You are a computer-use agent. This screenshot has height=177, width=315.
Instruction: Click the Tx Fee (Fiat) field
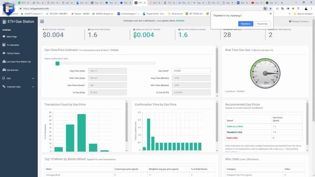(107, 92)
